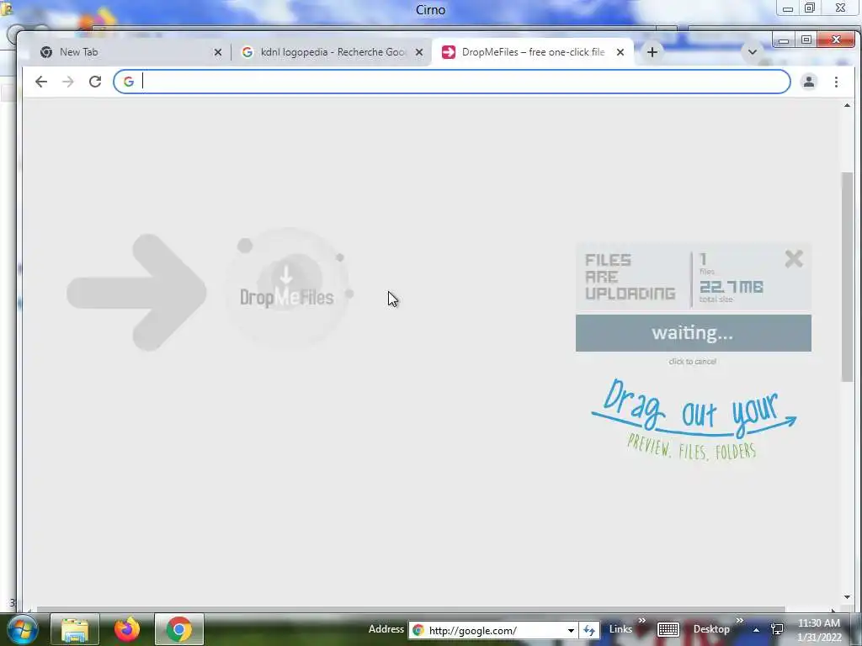Close the kdnl logopedia tab
862x646 pixels.
pos(419,52)
